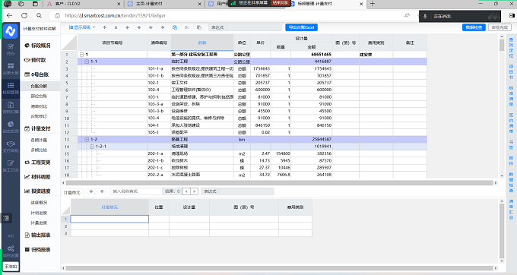Open the 计量支付 sidebar menu item
Viewport: 517px width, 275px height.
pyautogui.click(x=37, y=128)
